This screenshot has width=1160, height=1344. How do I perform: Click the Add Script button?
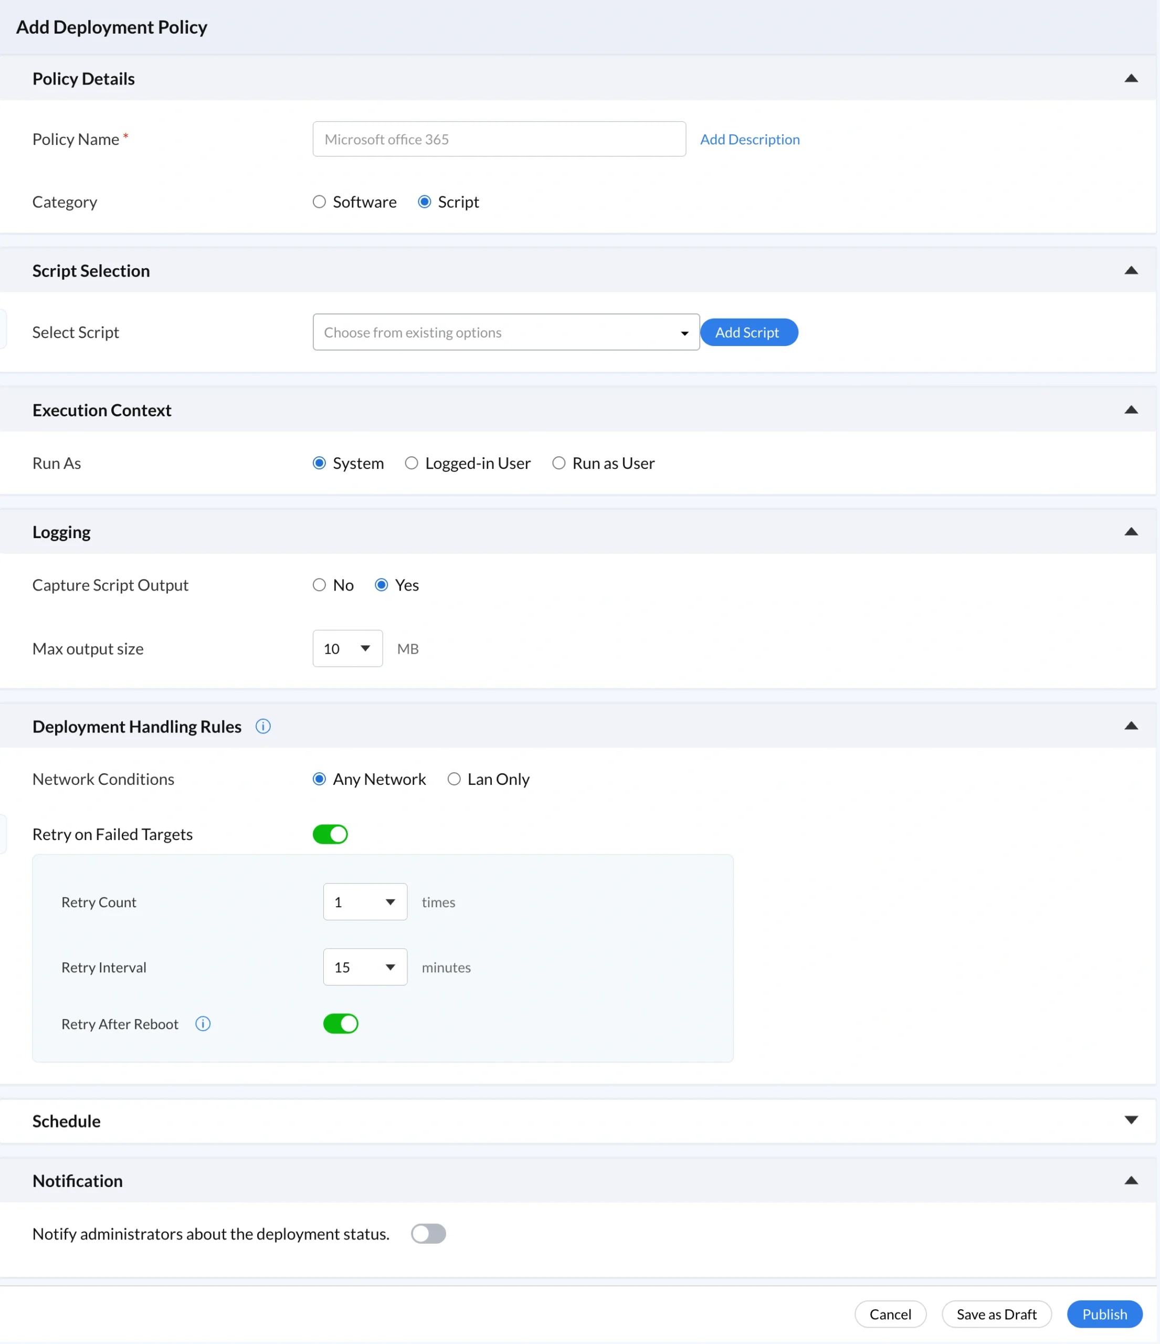pyautogui.click(x=748, y=332)
